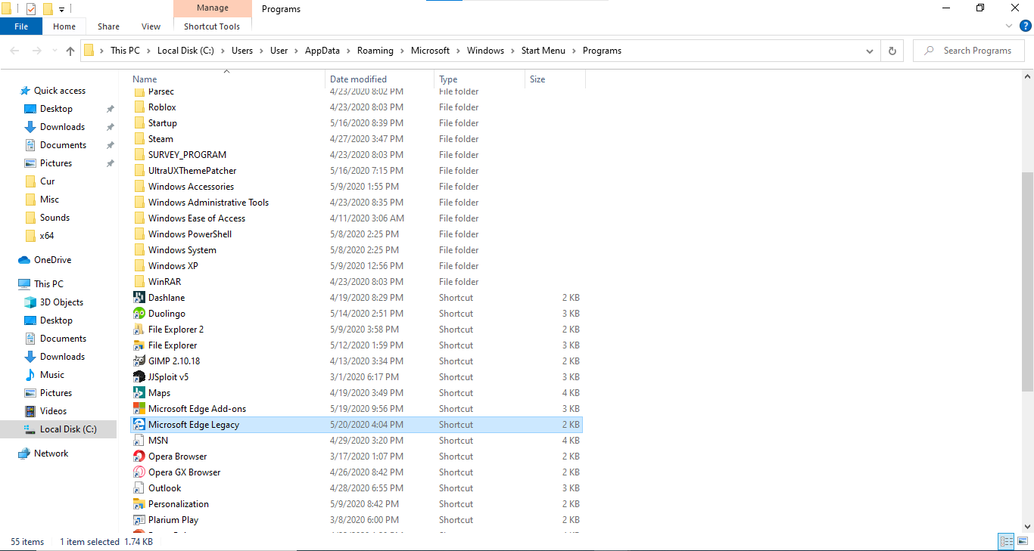Open OneDrive in the navigation pane
Viewport: 1034px width, 551px height.
click(x=52, y=260)
